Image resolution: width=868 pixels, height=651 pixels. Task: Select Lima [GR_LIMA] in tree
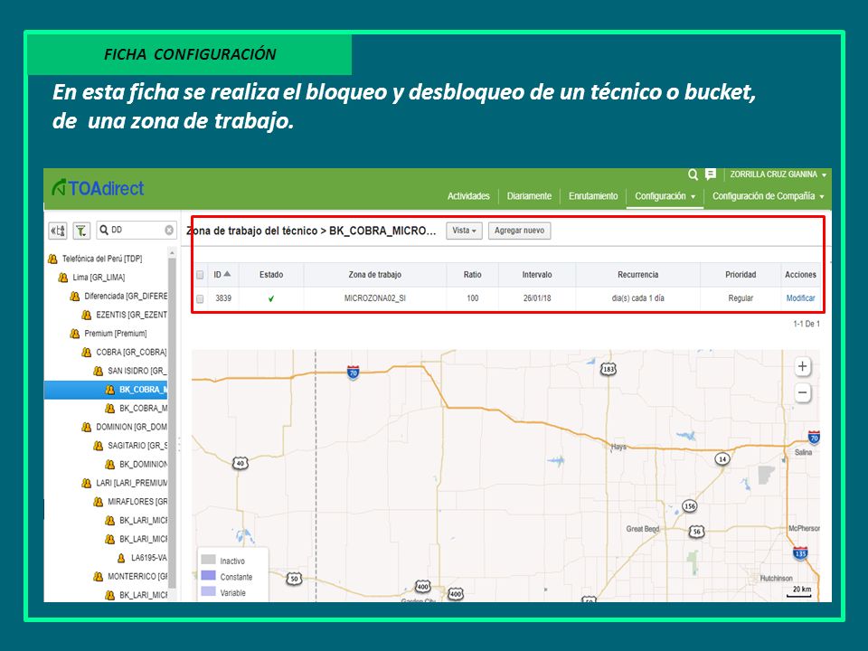click(99, 278)
